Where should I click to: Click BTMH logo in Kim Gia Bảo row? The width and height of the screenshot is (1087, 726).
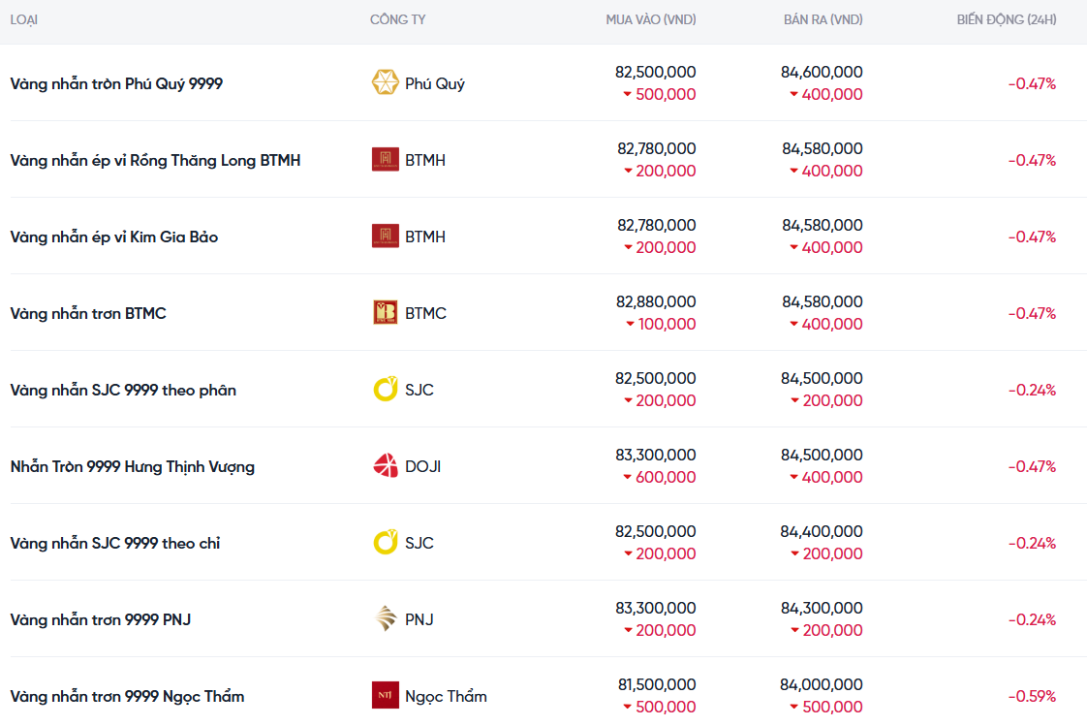point(385,237)
